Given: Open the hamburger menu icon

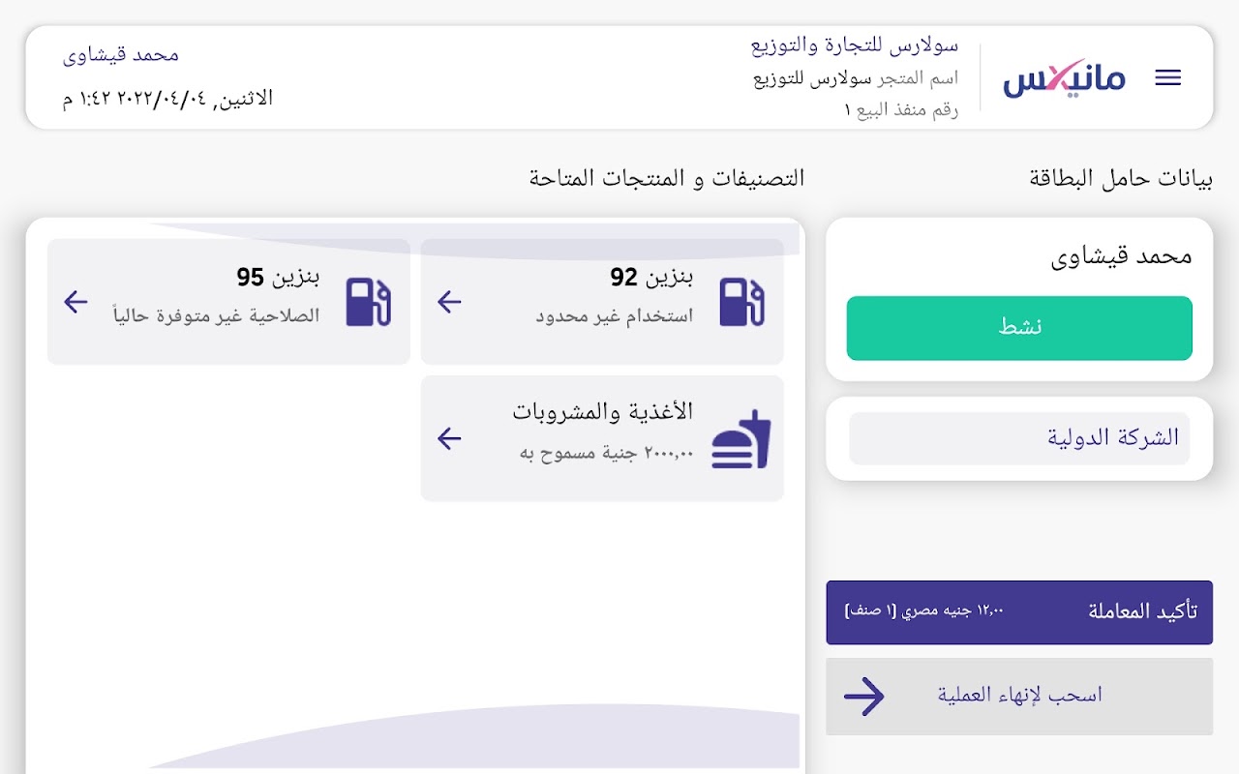Looking at the screenshot, I should point(1168,78).
